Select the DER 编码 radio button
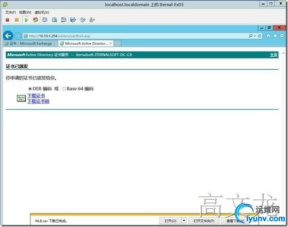The height and width of the screenshot is (227, 288). click(30, 89)
